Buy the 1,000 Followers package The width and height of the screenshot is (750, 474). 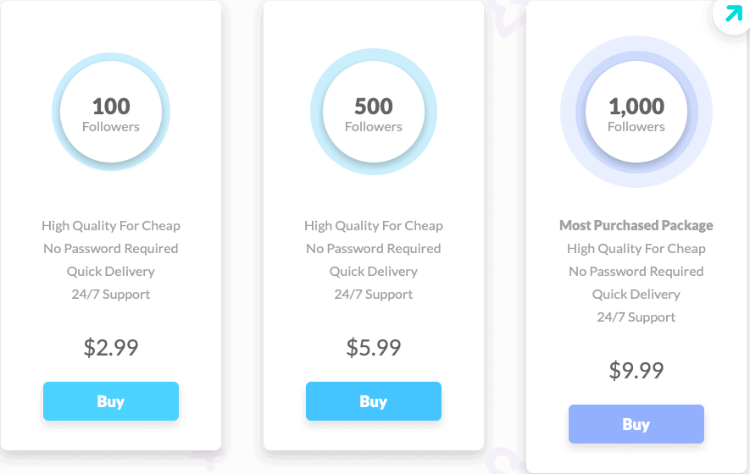636,424
